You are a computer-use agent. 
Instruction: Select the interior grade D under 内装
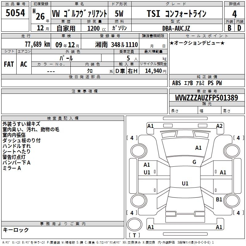[x=239, y=28]
